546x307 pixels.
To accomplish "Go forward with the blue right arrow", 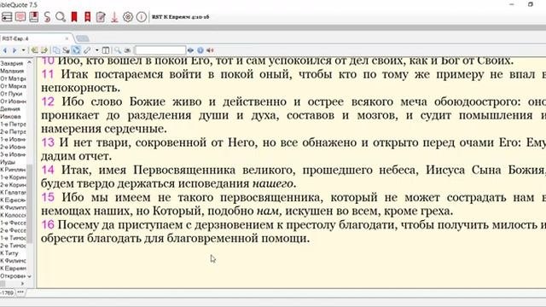I will (x=15, y=50).
